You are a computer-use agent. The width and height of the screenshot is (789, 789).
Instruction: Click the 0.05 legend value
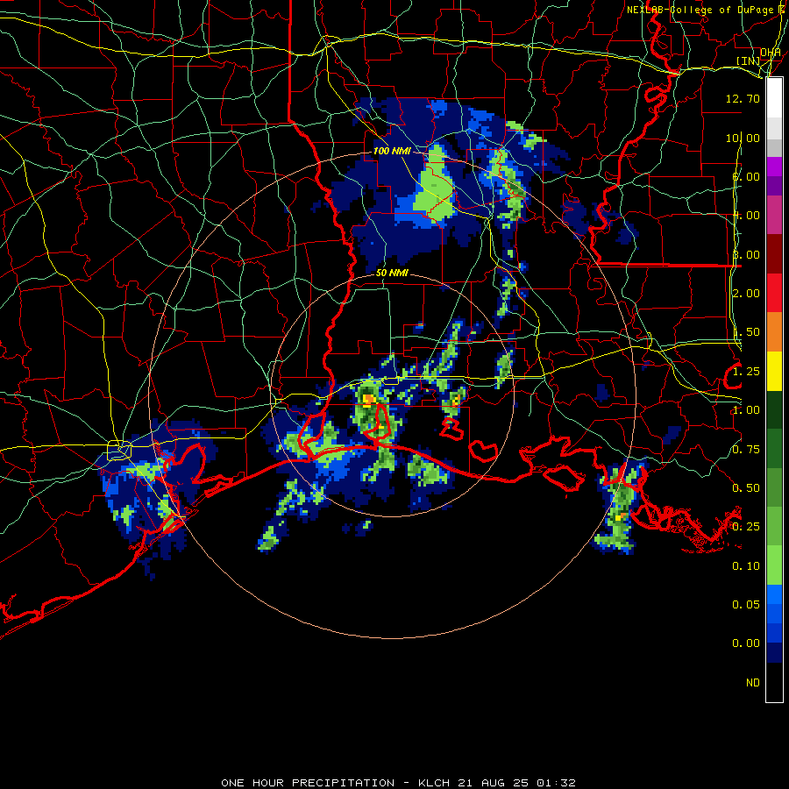point(746,604)
